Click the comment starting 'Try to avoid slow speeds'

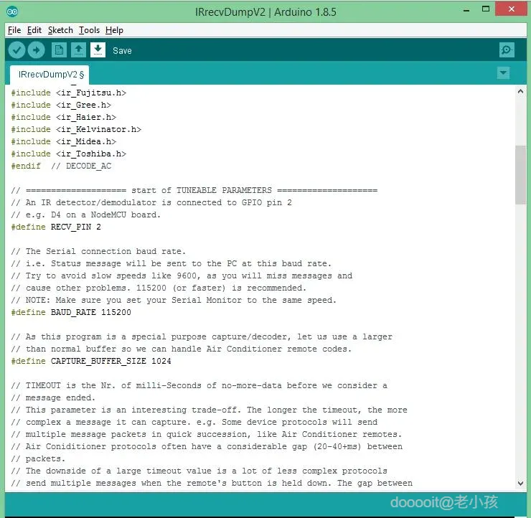pos(182,276)
